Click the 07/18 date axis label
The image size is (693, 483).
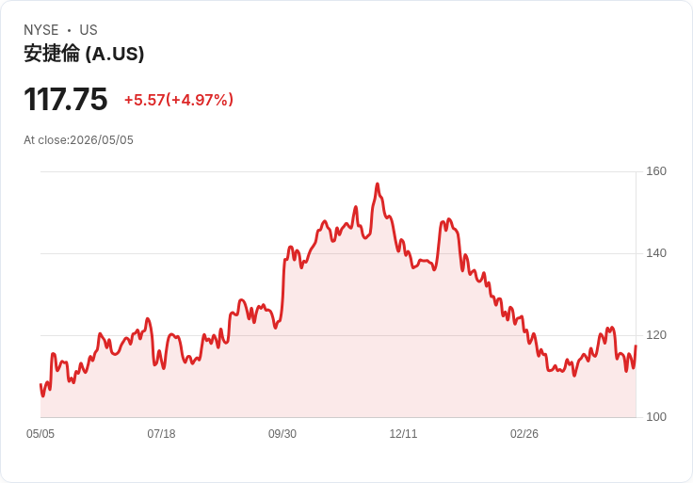tap(161, 434)
